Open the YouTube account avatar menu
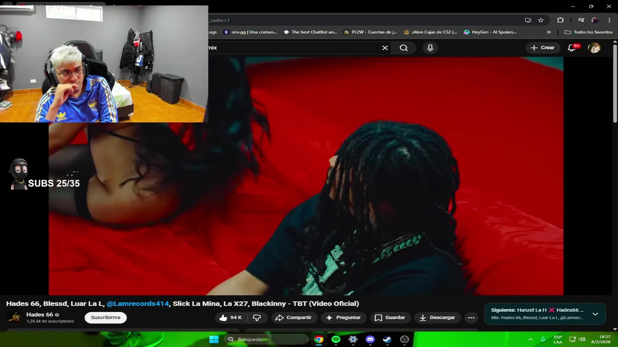Viewport: 618px width, 347px height. click(x=594, y=48)
